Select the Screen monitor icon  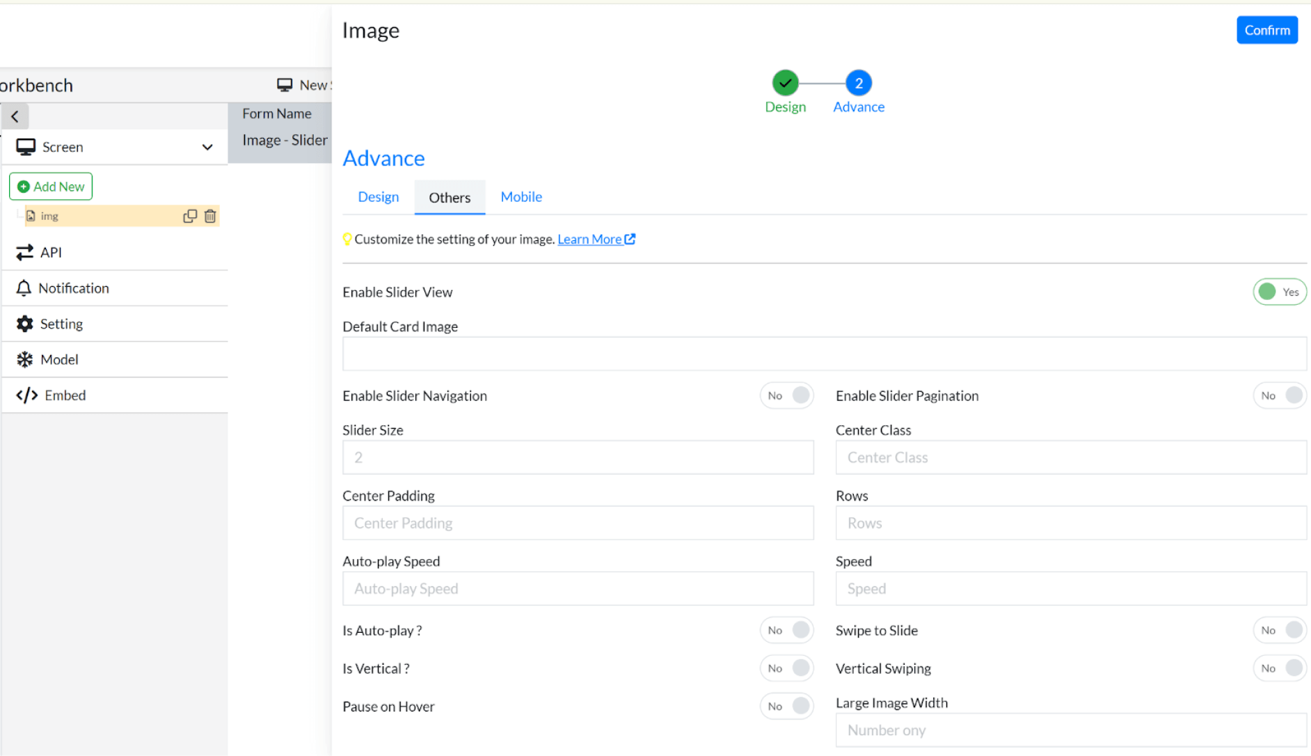[26, 147]
